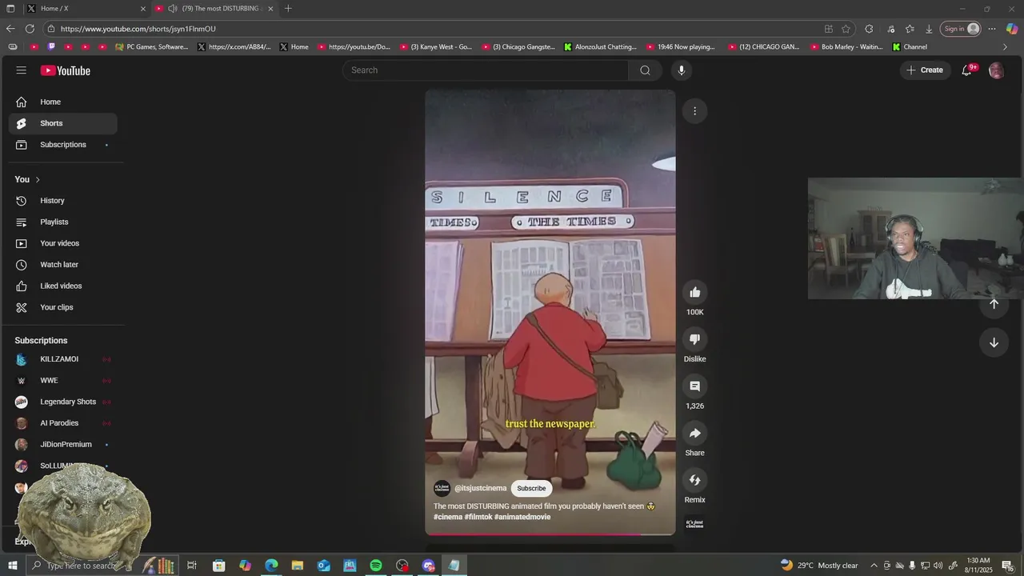Screen dimensions: 1024x576
Task: Open Watch later list
Action: [62, 265]
